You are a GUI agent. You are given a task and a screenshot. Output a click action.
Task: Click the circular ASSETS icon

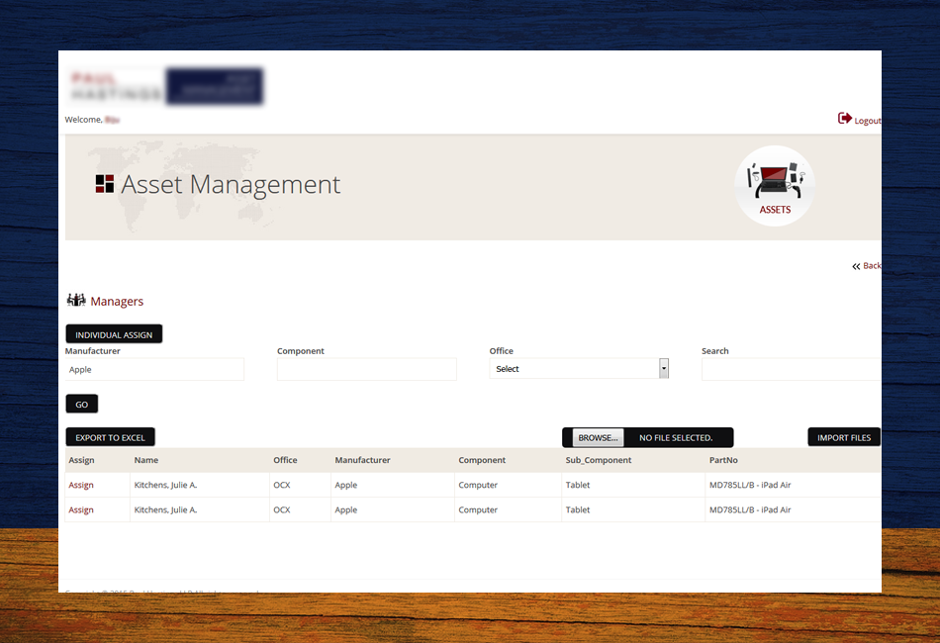tap(774, 185)
